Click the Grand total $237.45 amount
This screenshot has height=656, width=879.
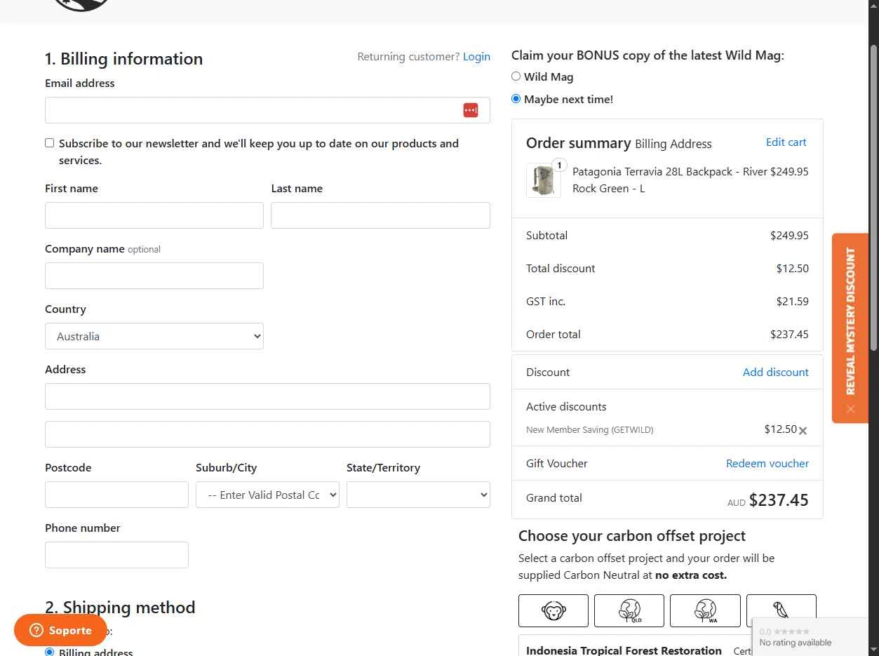[x=779, y=500]
